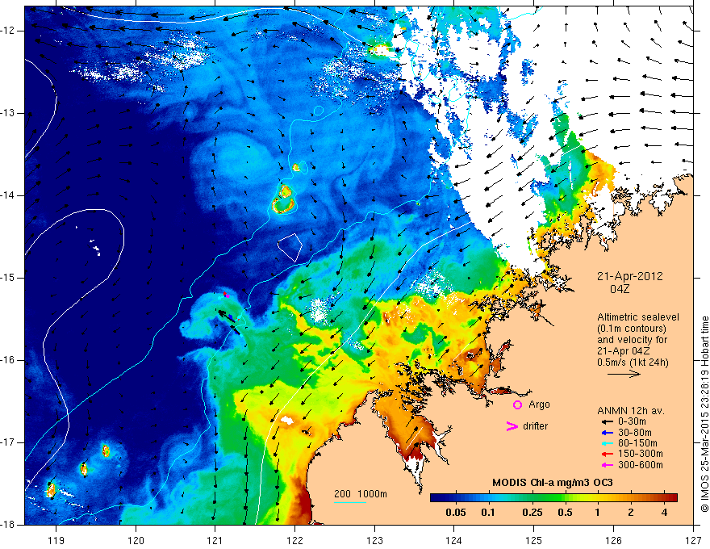Click longitude axis label '127'
This screenshot has height=549, width=710.
click(693, 540)
